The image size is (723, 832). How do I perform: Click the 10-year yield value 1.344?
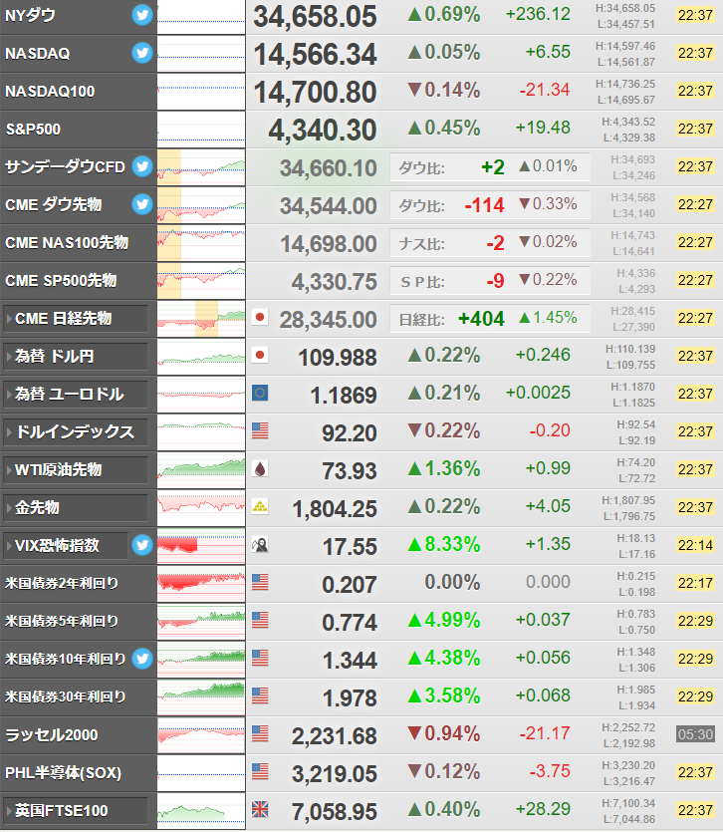click(x=350, y=661)
